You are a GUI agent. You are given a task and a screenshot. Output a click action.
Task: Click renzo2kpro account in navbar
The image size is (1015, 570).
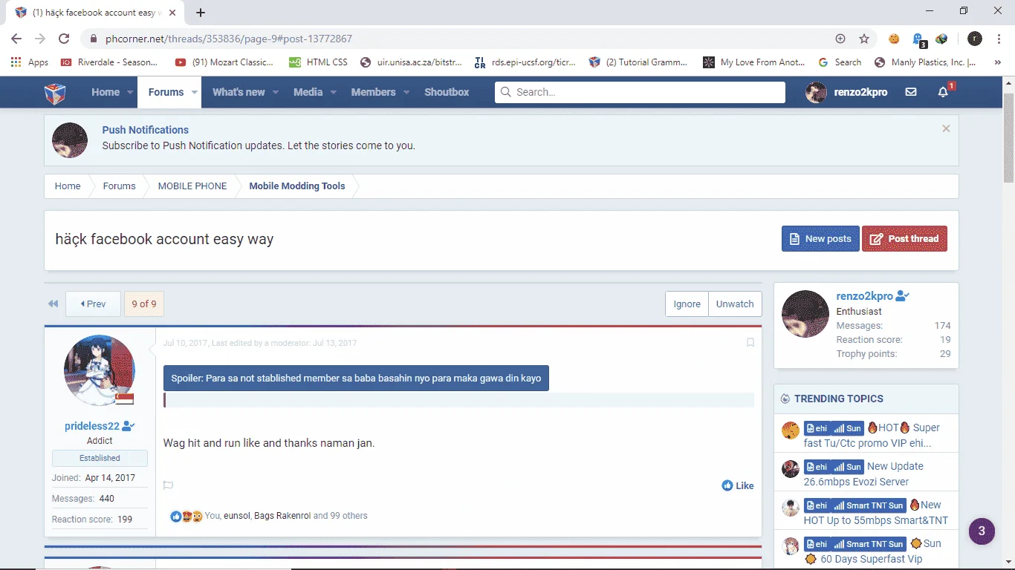click(x=847, y=92)
